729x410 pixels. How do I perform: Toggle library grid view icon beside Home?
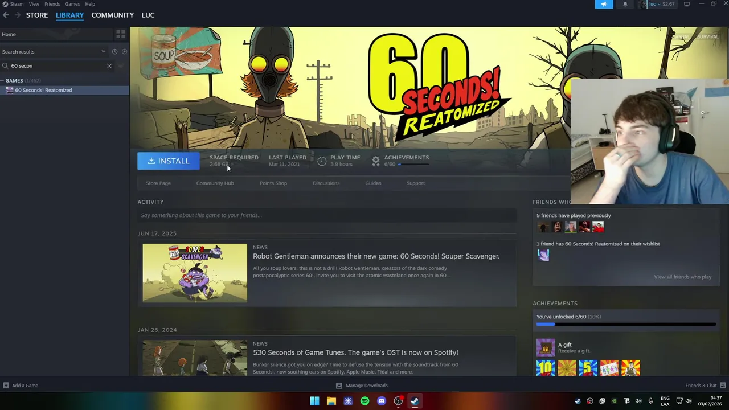(x=121, y=35)
